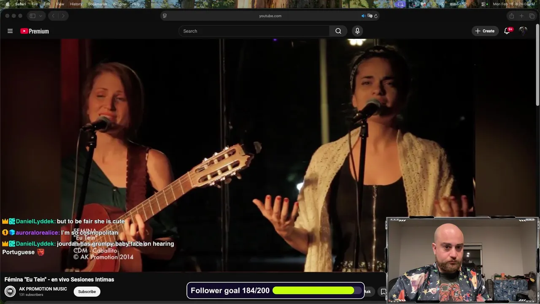Reload the page with the refresh icon

click(x=375, y=16)
